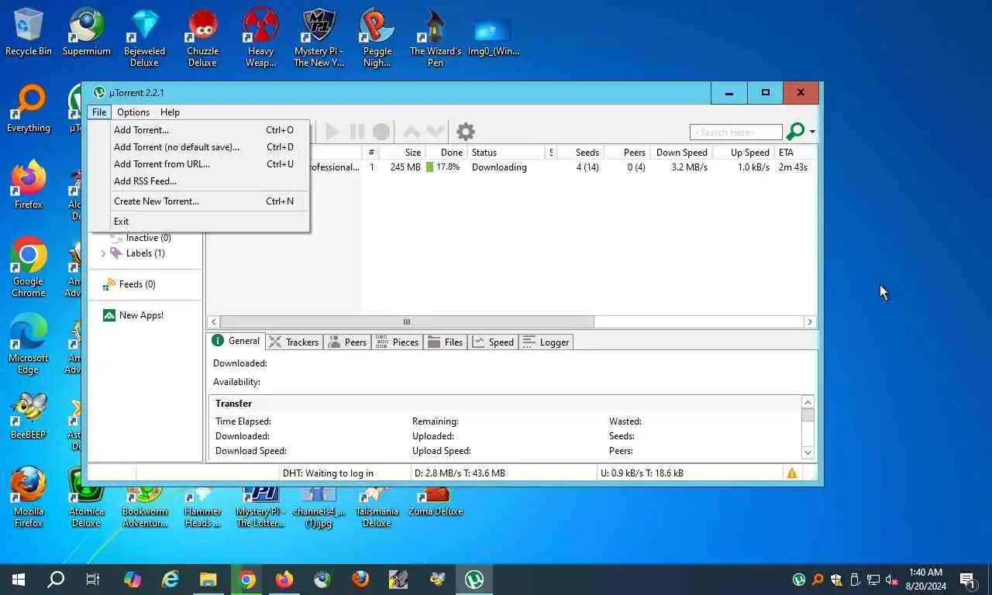The height and width of the screenshot is (595, 992).
Task: Click the warning triangle in status bar
Action: [792, 473]
